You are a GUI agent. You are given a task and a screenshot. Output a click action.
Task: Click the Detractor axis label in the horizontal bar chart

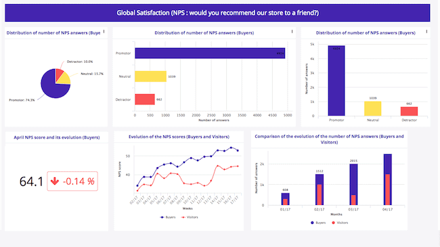(123, 99)
